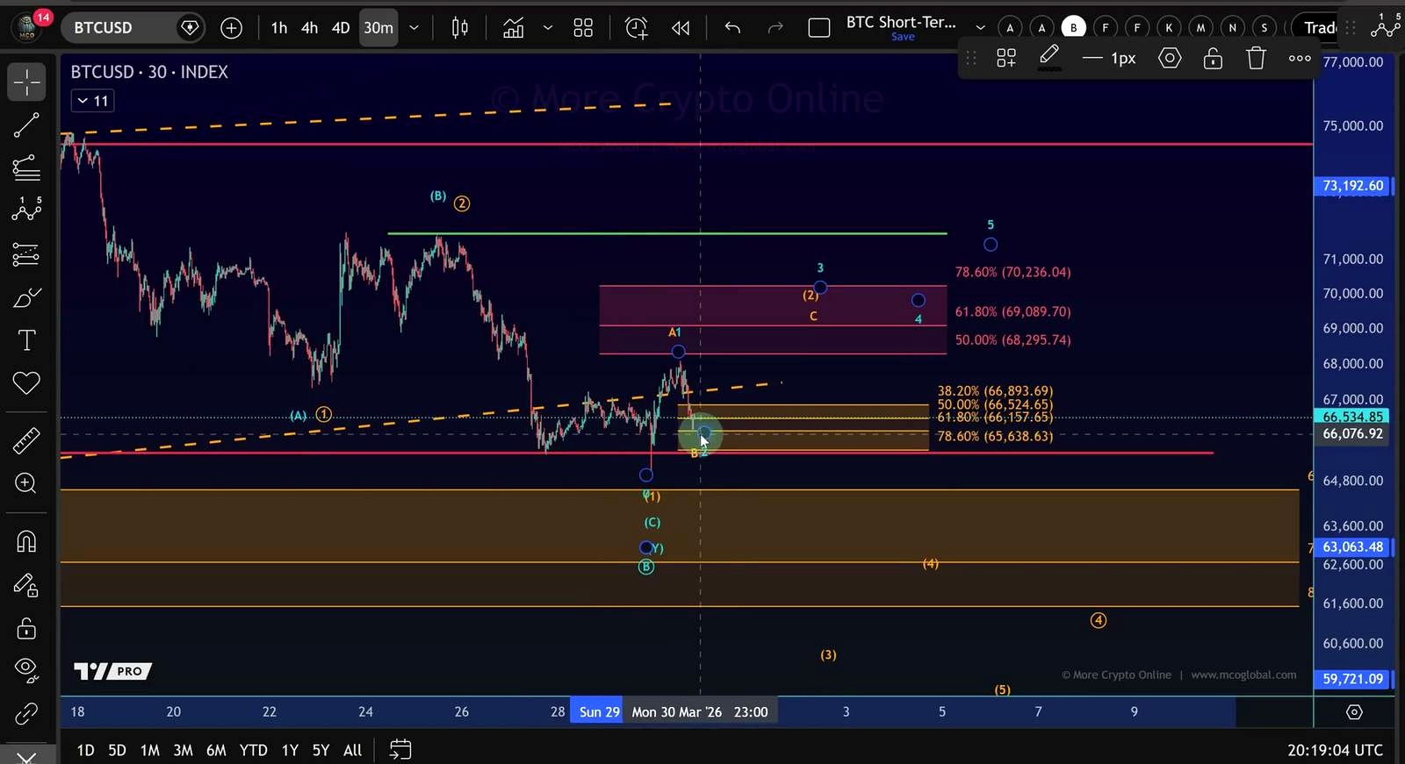Create a new alert
The height and width of the screenshot is (764, 1405).
click(637, 28)
